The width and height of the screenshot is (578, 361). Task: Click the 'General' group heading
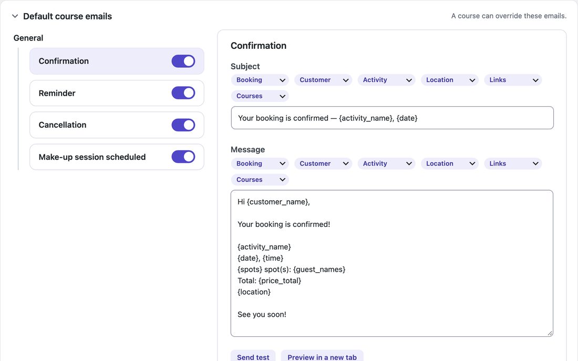(28, 38)
